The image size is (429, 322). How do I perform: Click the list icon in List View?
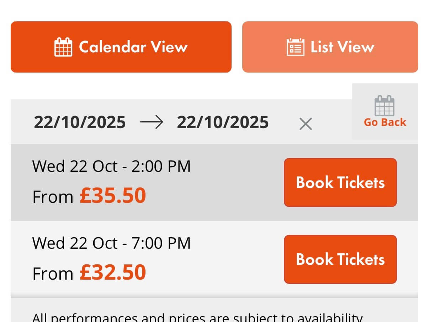point(295,47)
